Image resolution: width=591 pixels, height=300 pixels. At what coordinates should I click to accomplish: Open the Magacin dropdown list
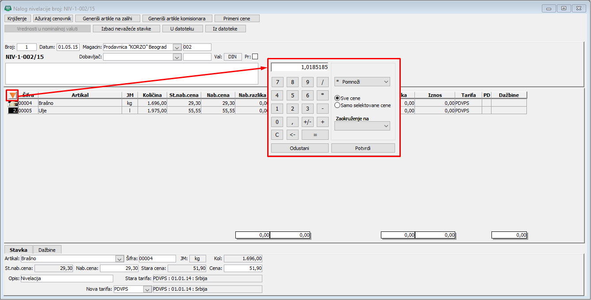coord(177,47)
